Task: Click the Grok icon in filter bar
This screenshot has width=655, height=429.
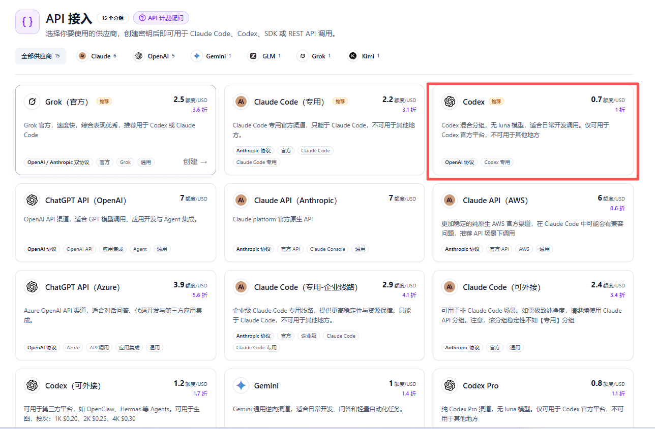Action: [303, 56]
